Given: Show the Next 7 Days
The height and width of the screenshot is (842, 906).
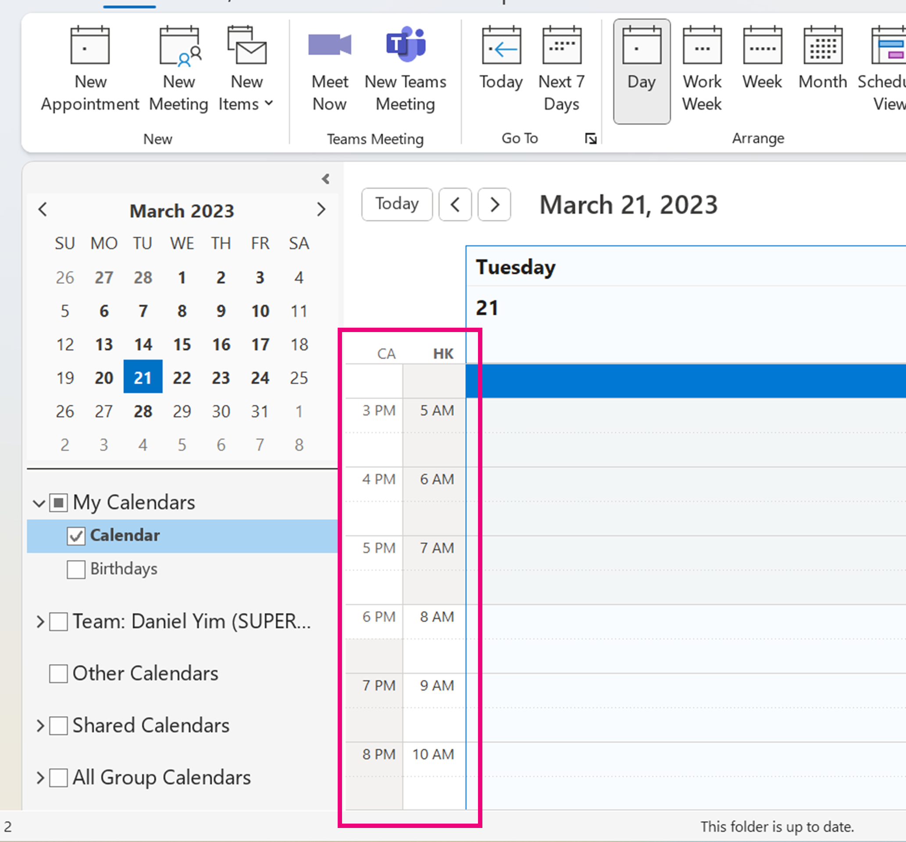Looking at the screenshot, I should tap(561, 69).
